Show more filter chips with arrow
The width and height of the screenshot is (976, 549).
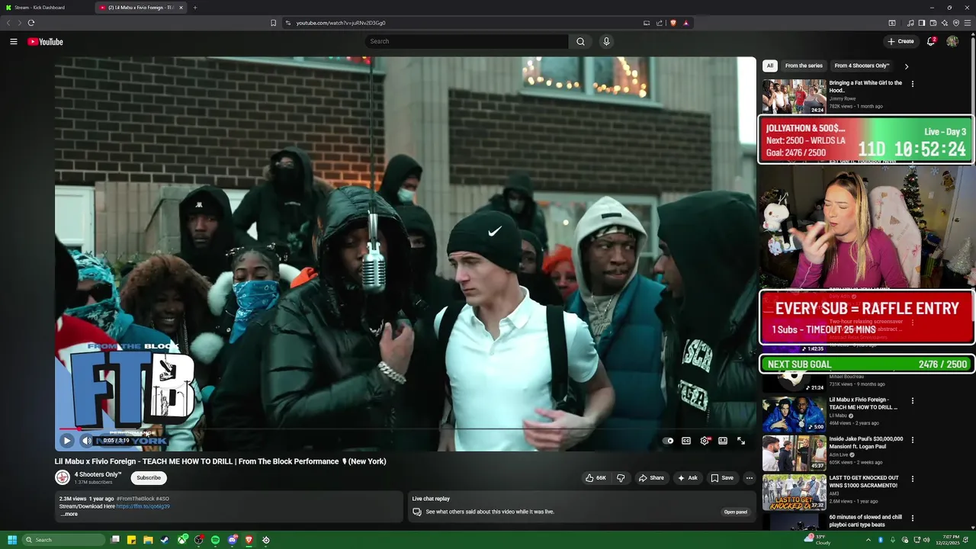[x=906, y=66]
